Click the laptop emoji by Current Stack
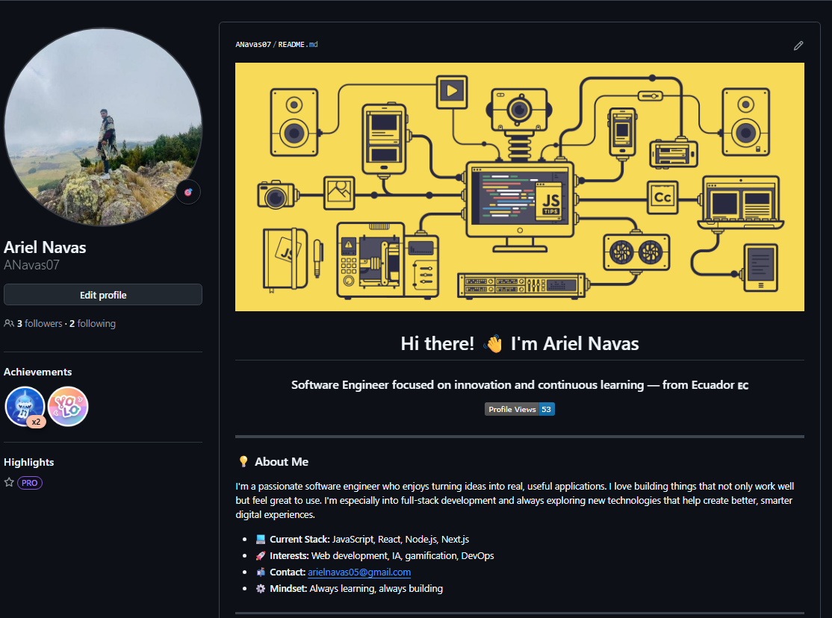 coord(260,540)
